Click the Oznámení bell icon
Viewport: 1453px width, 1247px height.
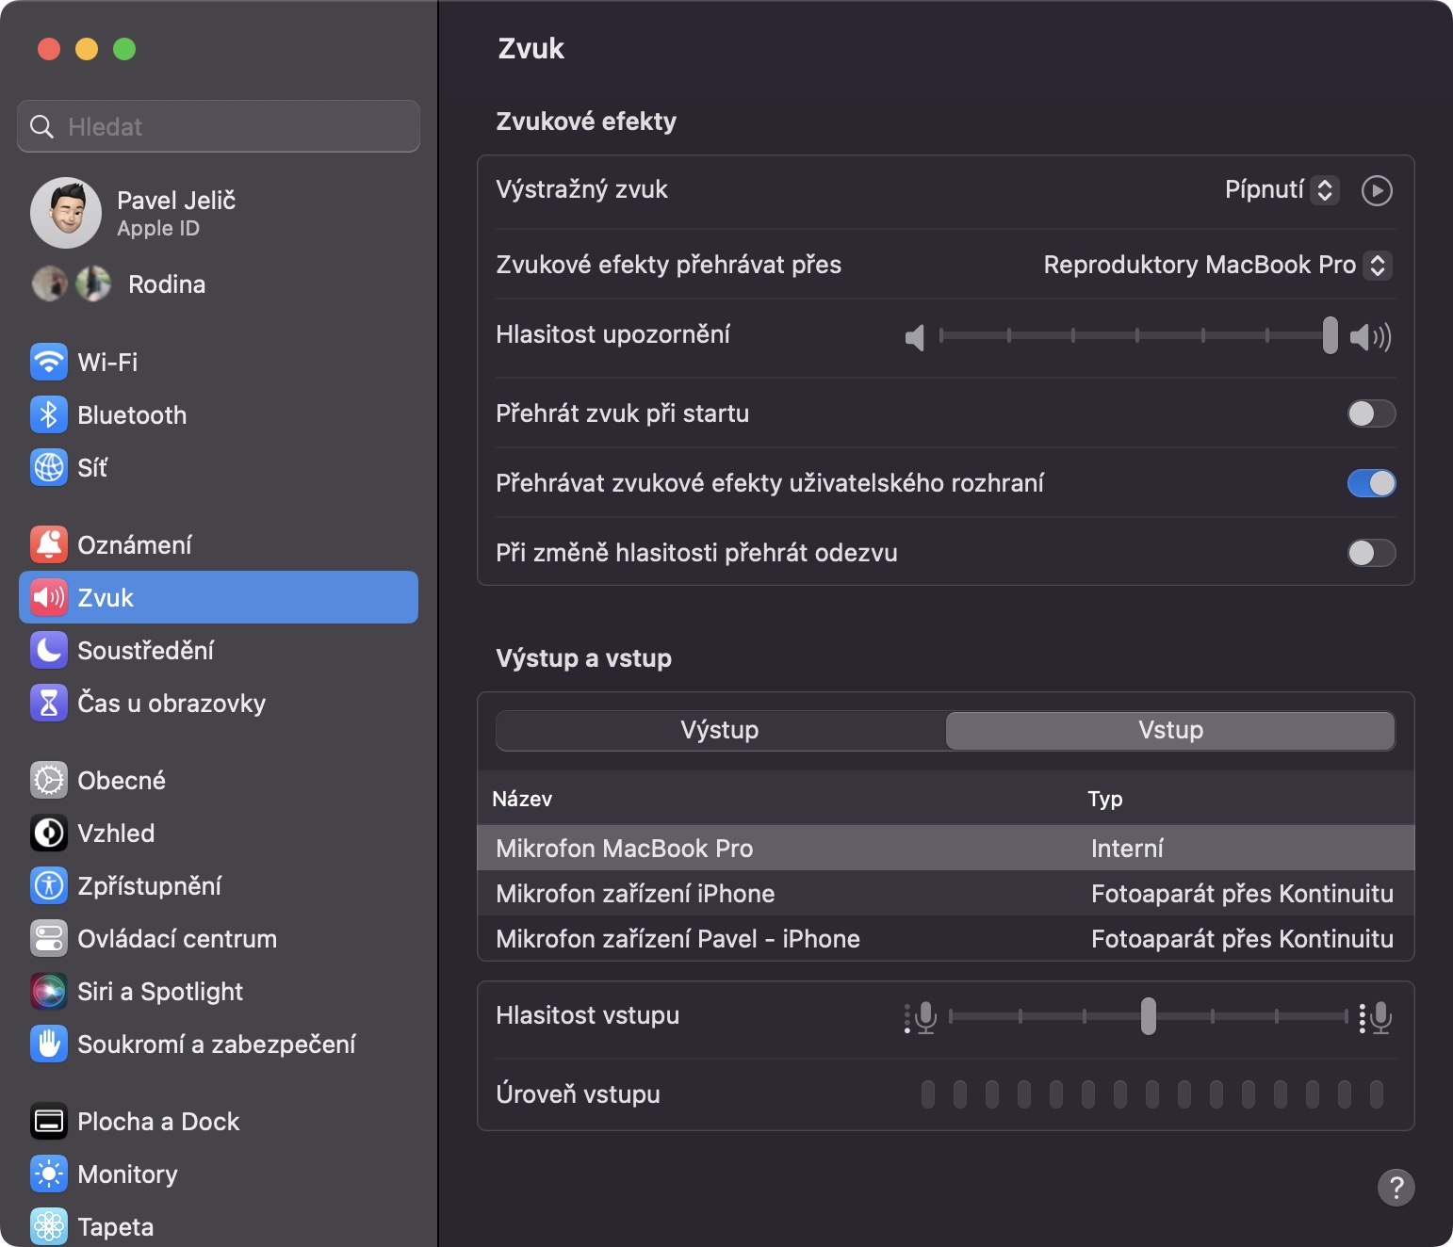pyautogui.click(x=49, y=544)
